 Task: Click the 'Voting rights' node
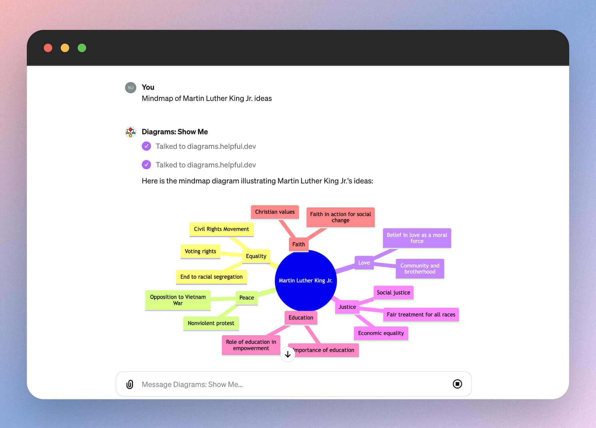pyautogui.click(x=201, y=251)
